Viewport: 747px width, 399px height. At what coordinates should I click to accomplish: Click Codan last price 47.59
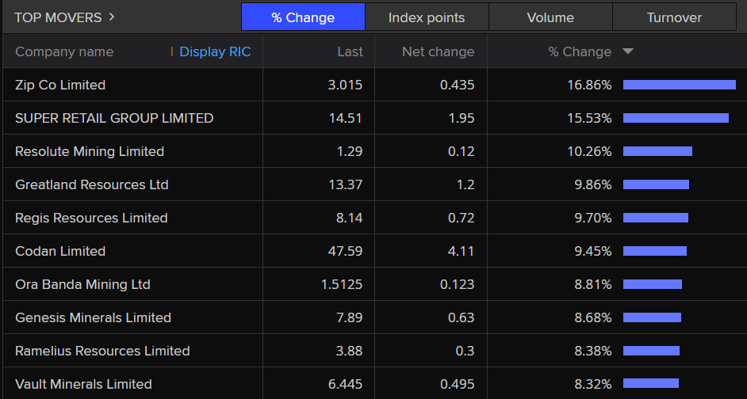pyautogui.click(x=346, y=251)
